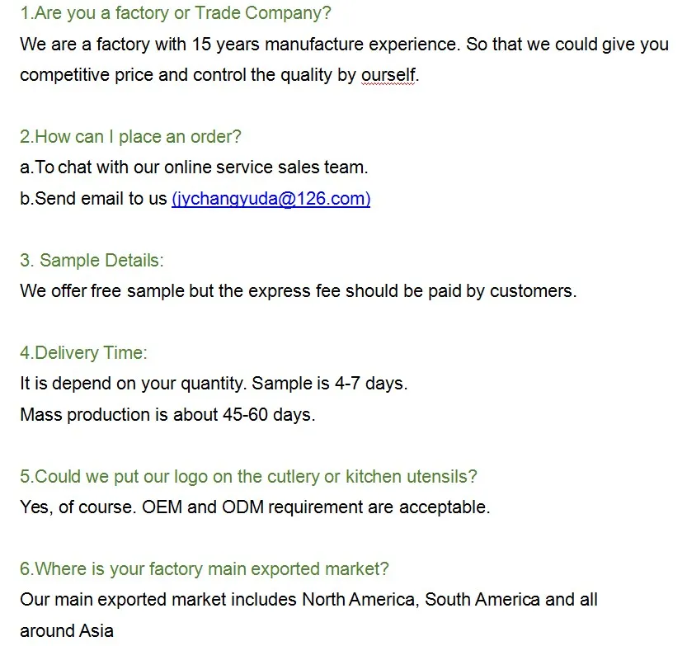Click the "Mass production is about 45-60 days" line

click(167, 414)
